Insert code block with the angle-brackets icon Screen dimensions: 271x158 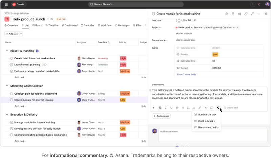(206, 108)
